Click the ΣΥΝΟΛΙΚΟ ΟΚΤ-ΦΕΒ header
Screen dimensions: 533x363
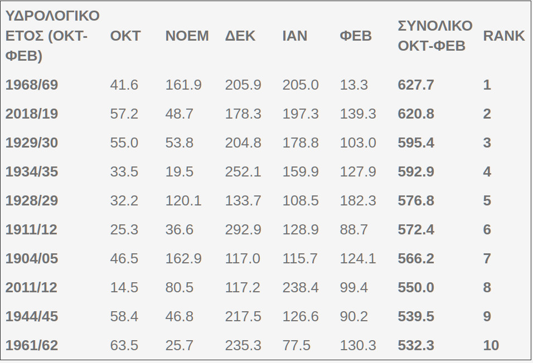(435, 36)
